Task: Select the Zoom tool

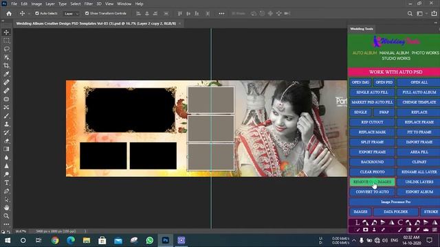Action: click(6, 216)
